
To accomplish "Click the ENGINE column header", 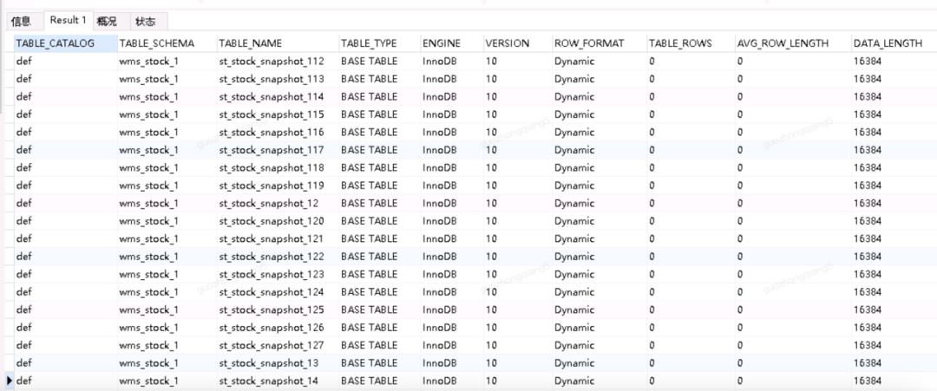I will pos(451,43).
